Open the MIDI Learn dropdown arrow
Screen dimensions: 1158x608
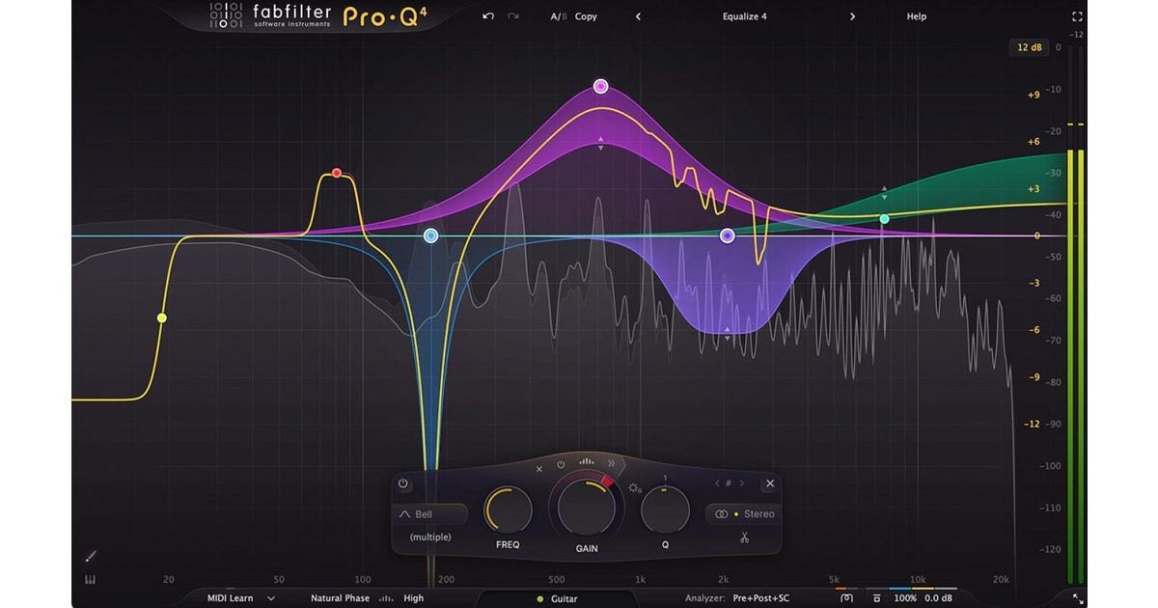click(x=271, y=598)
